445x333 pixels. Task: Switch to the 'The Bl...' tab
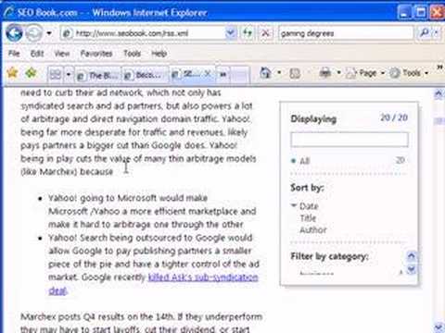(99, 75)
